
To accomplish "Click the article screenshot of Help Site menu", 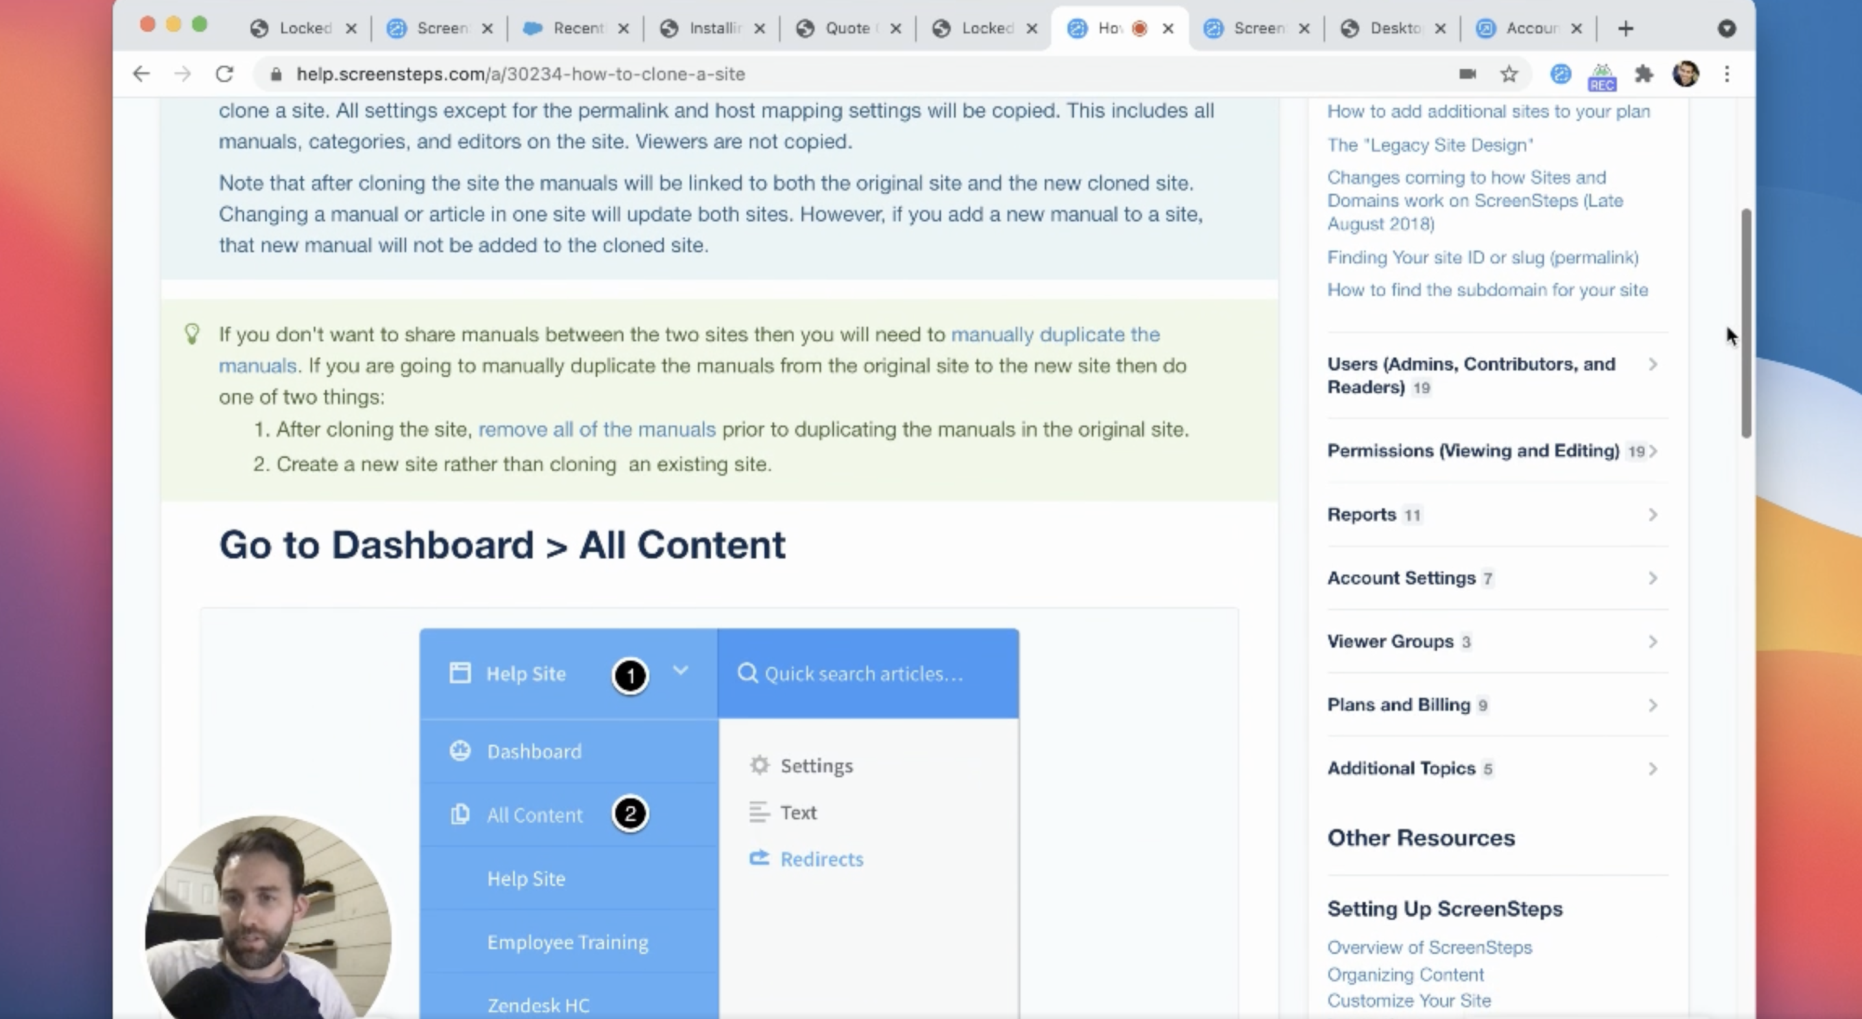I will pyautogui.click(x=719, y=823).
